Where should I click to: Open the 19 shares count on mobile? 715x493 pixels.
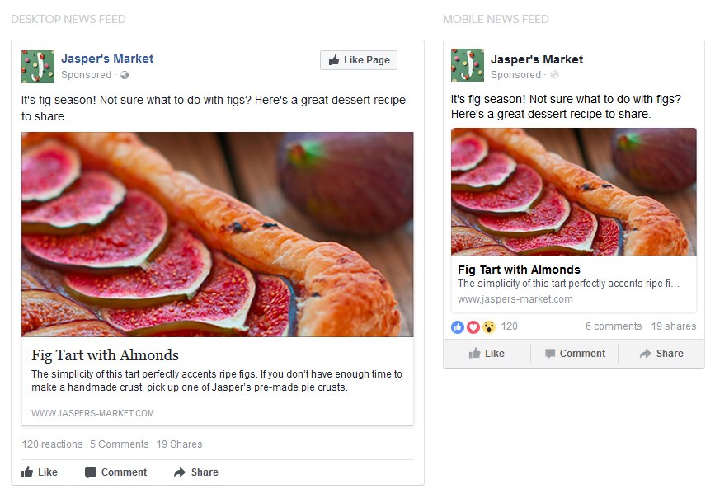click(x=674, y=326)
